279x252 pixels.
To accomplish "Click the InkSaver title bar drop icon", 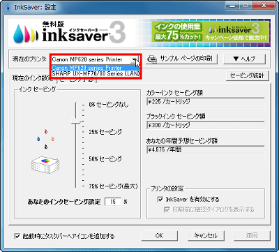I will pos(8,8).
